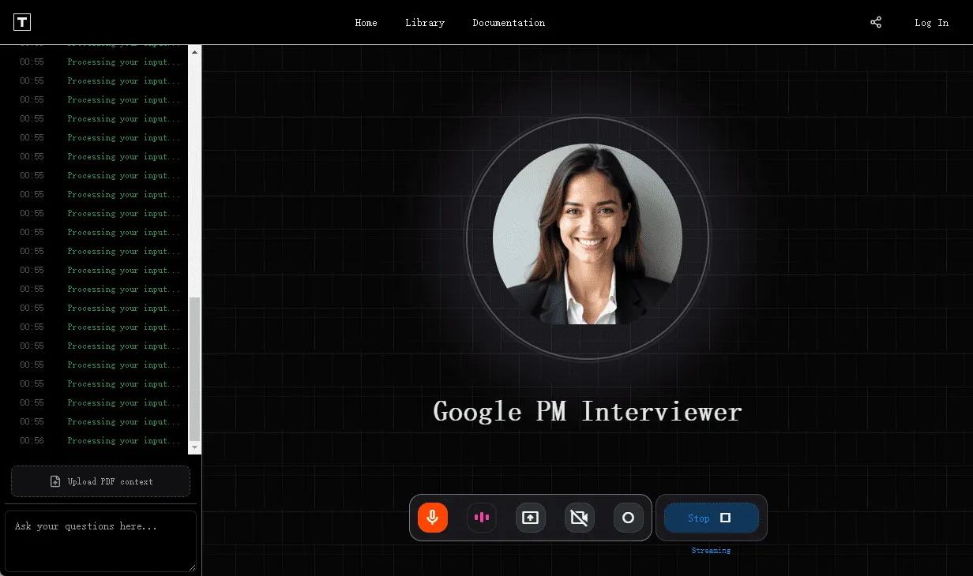Screen dimensions: 973x576
Task: Focus the Ask your questions text field
Action: point(100,540)
